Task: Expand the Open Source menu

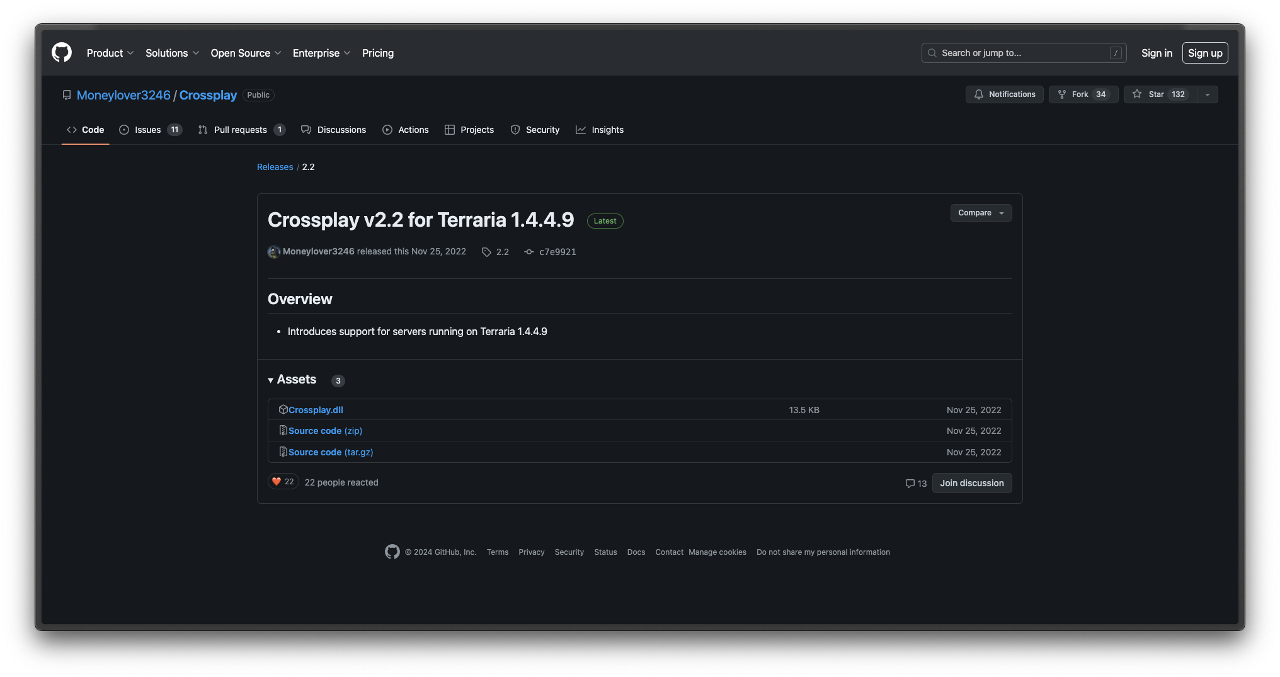Action: pyautogui.click(x=246, y=53)
